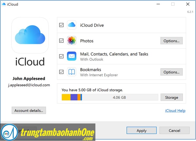
Task: Open Photos Options
Action: (171, 41)
